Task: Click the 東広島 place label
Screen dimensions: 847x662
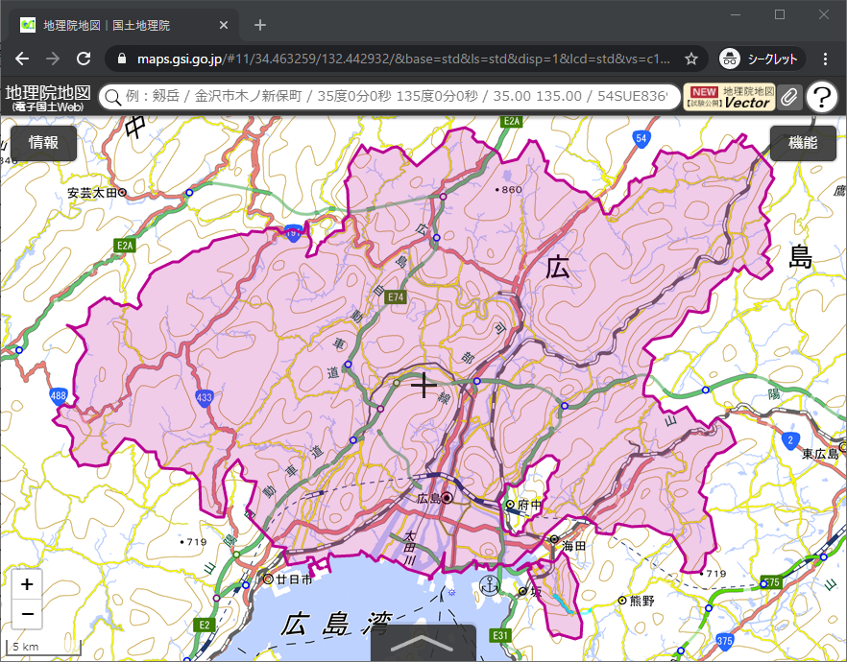Action: pos(819,453)
